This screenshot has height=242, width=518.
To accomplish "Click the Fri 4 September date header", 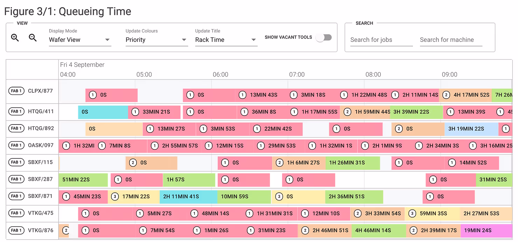I will tap(82, 65).
